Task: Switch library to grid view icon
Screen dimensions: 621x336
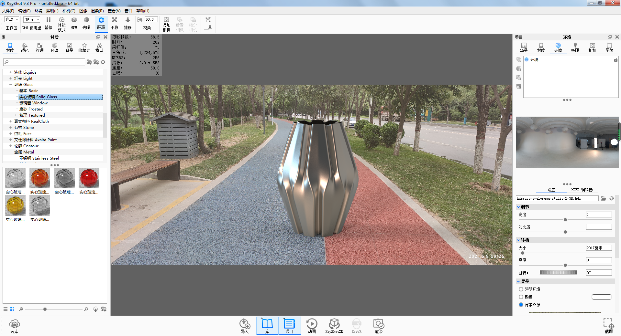Action: [x=12, y=309]
